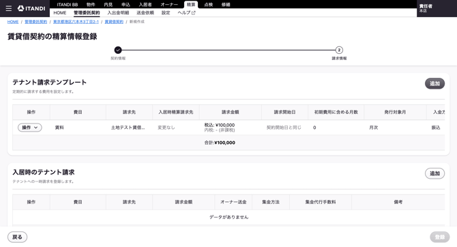Click the オーナー送金 column header
Image resolution: width=457 pixels, height=247 pixels.
tap(233, 202)
